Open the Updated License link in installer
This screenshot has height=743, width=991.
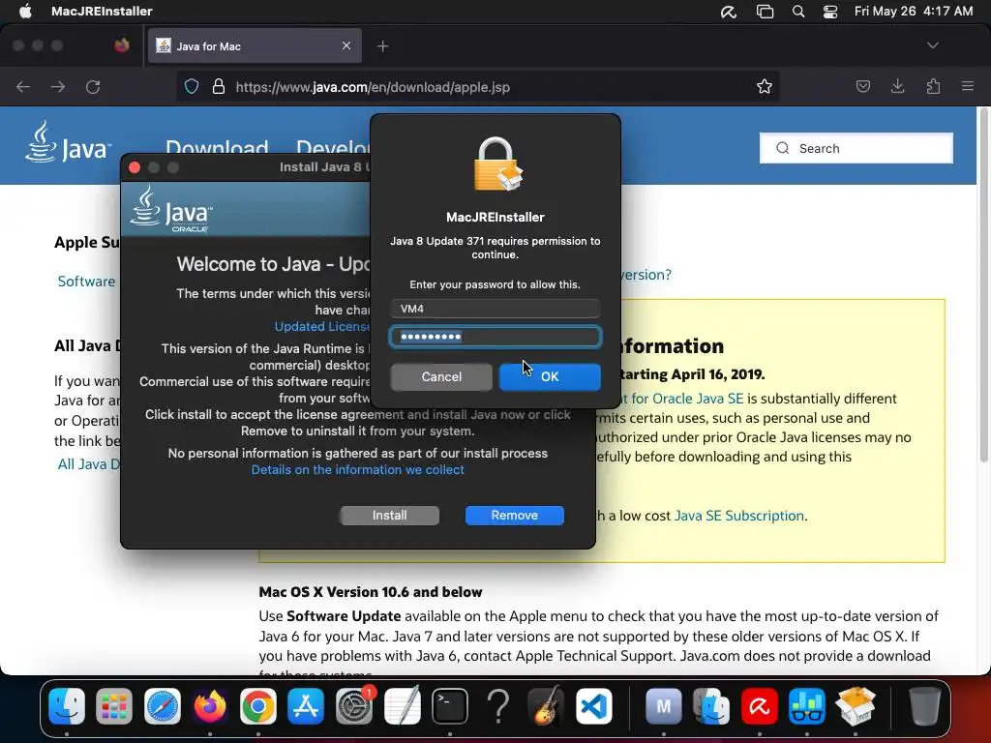[322, 326]
